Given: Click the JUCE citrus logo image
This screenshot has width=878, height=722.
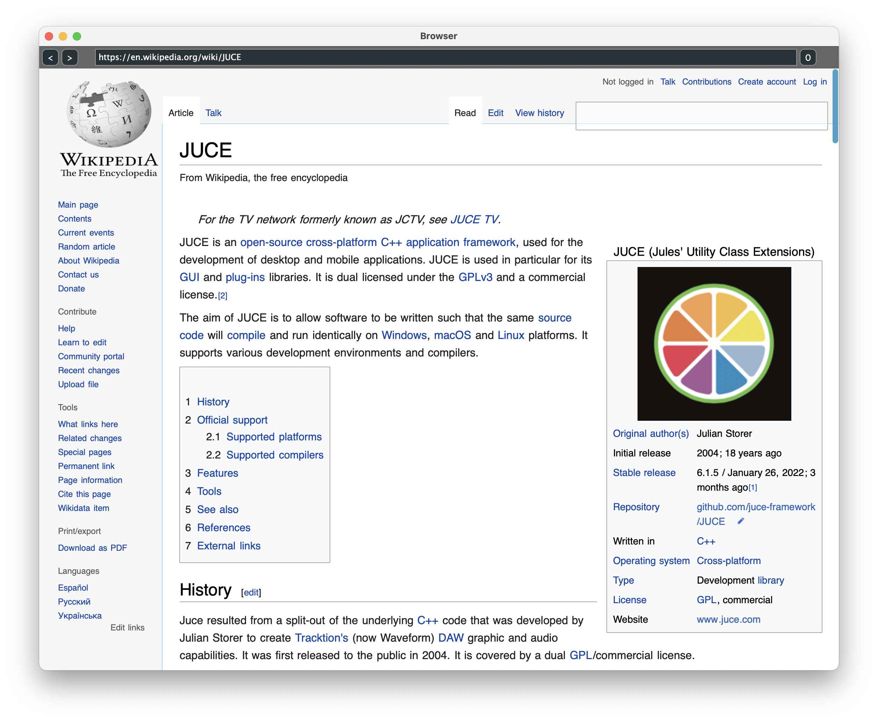Looking at the screenshot, I should [x=714, y=344].
